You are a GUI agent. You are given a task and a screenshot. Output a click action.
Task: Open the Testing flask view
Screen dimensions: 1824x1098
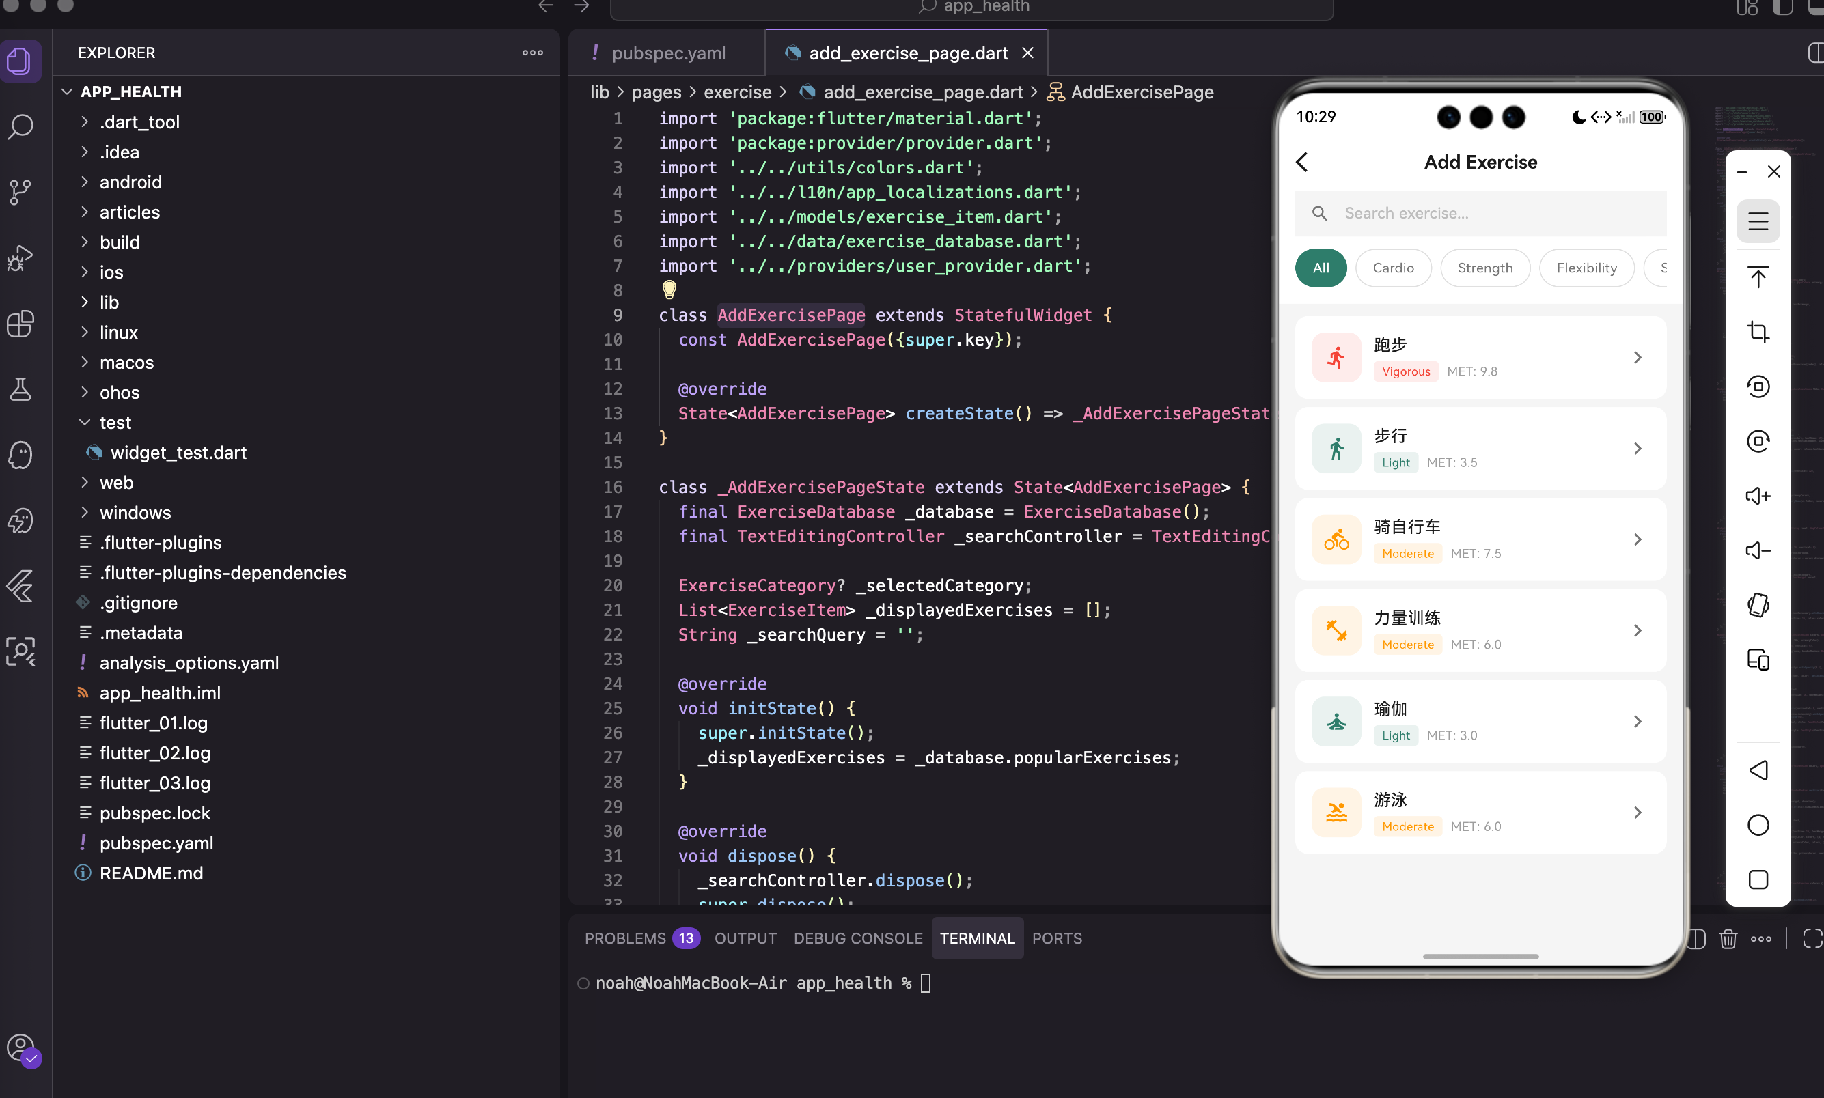20,389
